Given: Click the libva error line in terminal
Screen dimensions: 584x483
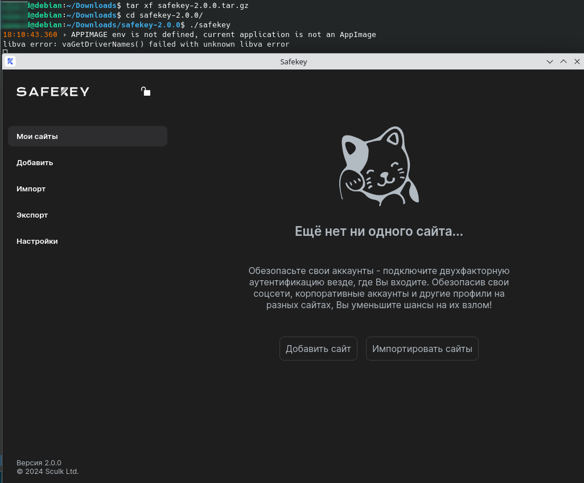Looking at the screenshot, I should click(146, 44).
